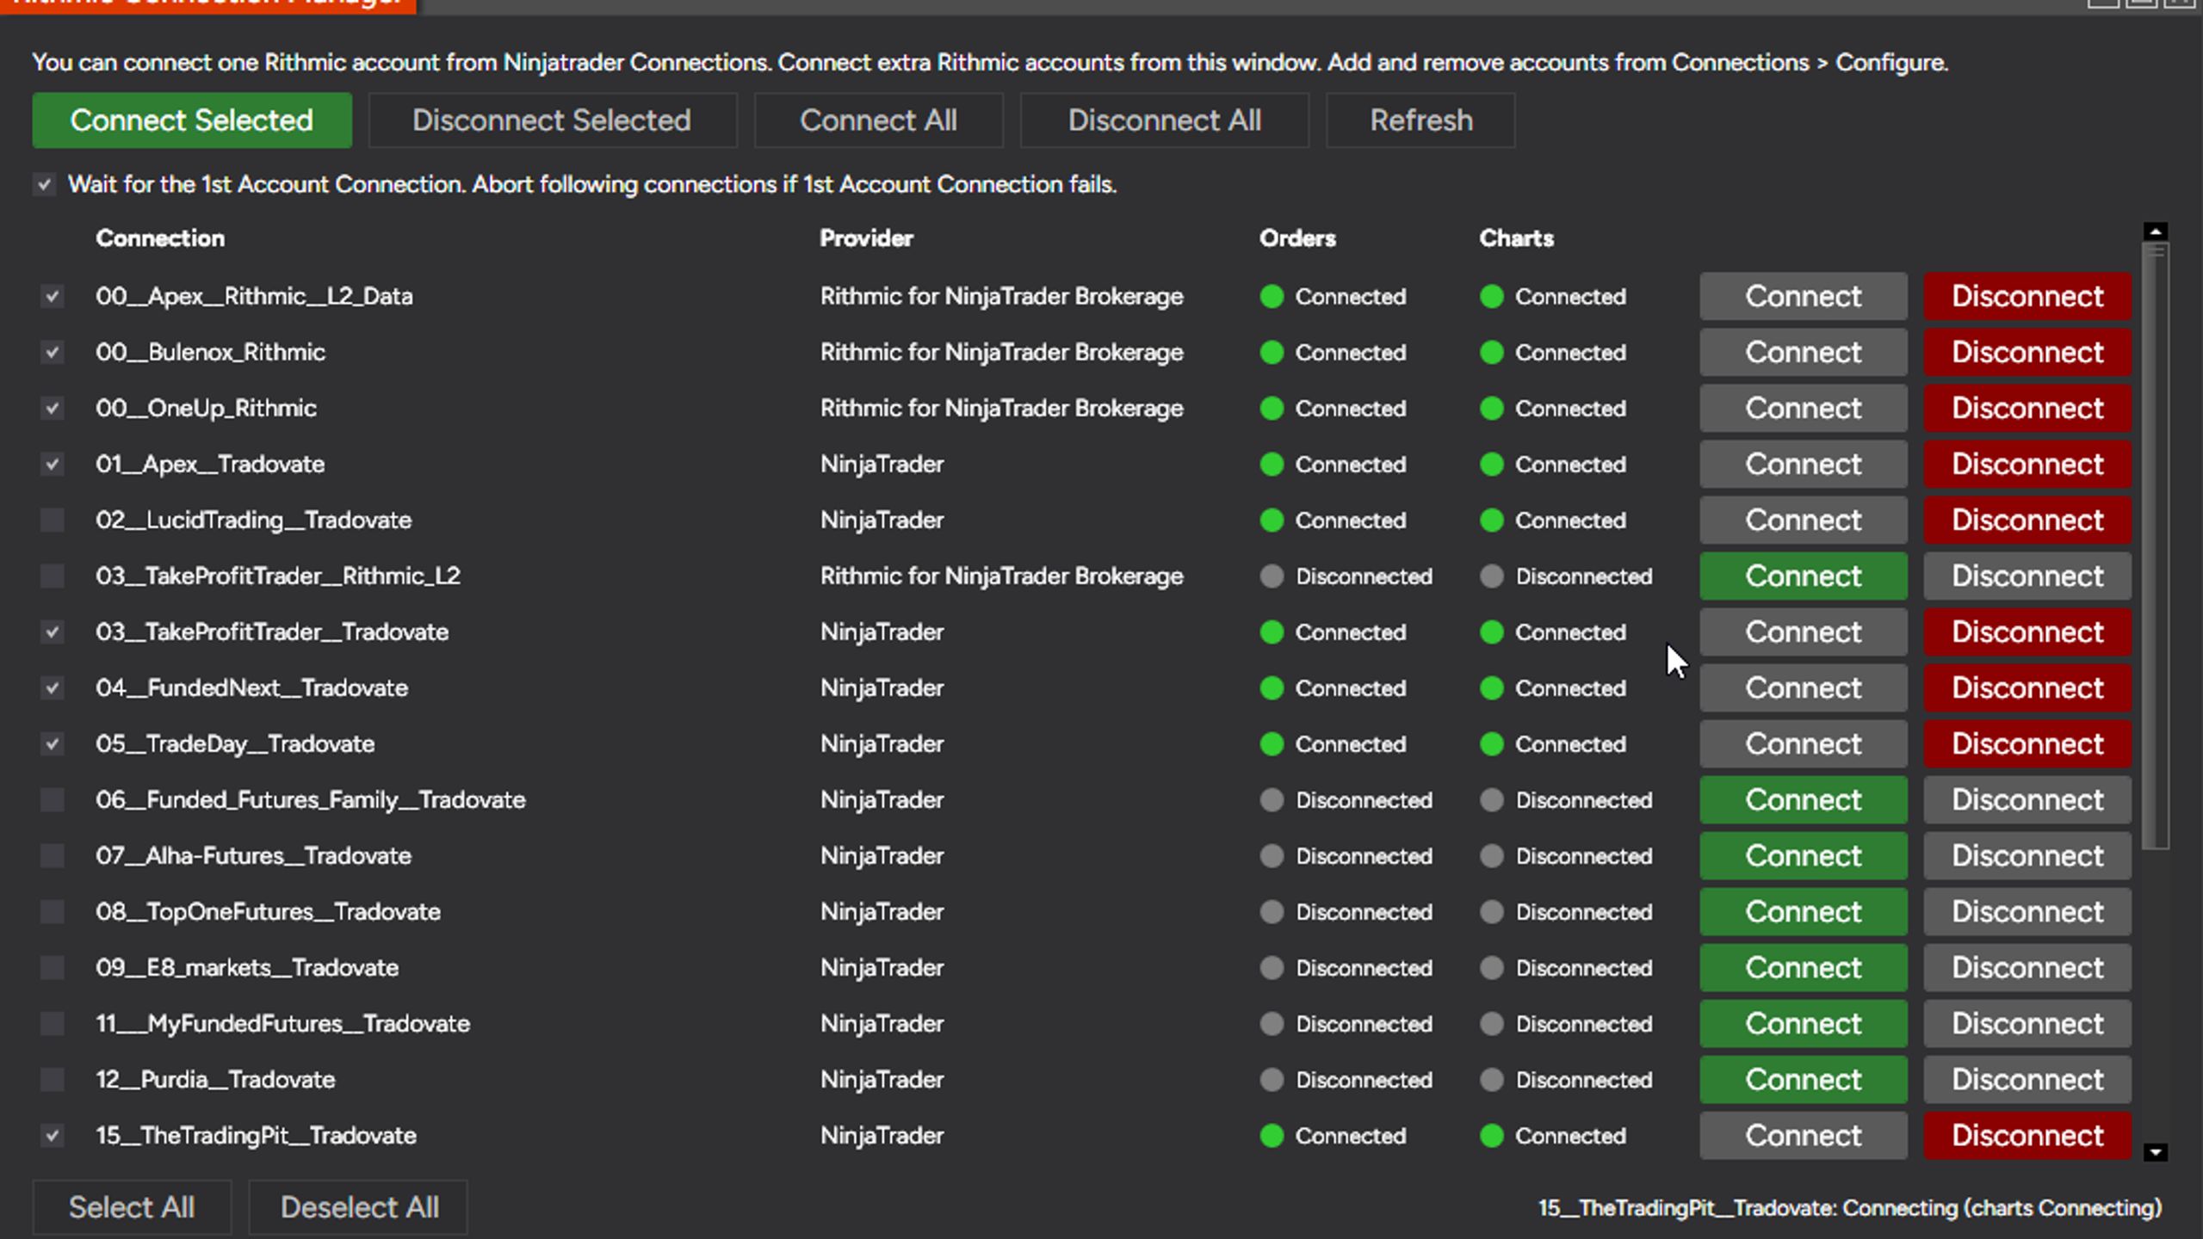
Task: Click scrollbar down arrow
Action: tap(2155, 1152)
